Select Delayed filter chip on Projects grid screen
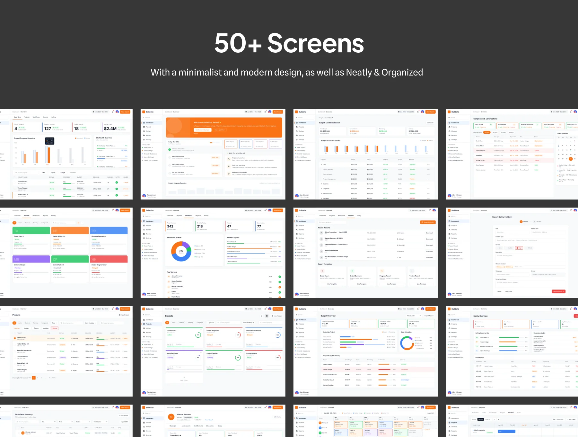 click(x=182, y=323)
